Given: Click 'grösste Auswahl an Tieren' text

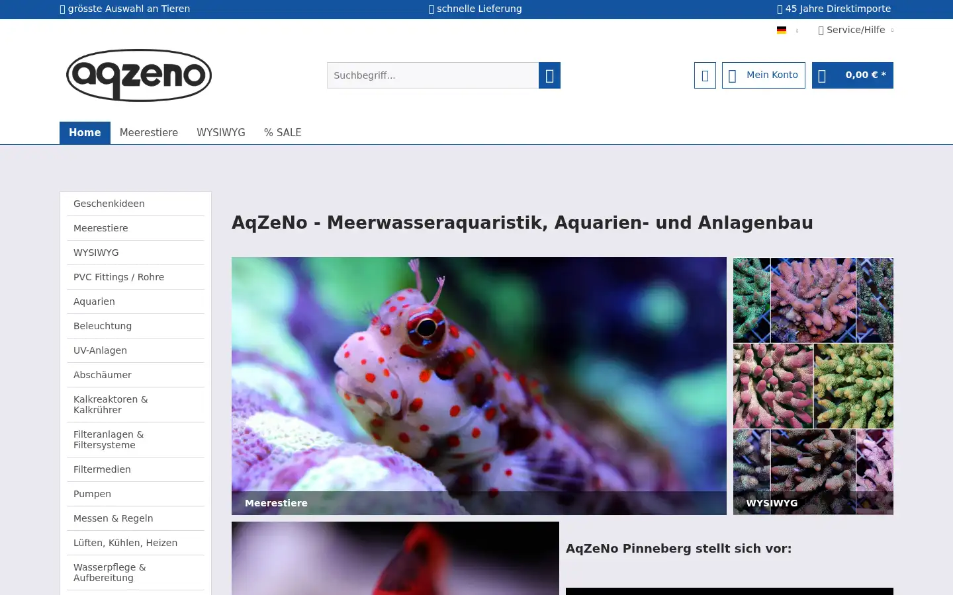Looking at the screenshot, I should (129, 9).
